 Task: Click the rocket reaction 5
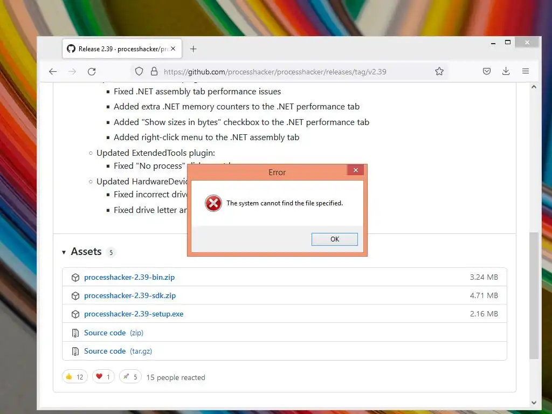click(130, 377)
